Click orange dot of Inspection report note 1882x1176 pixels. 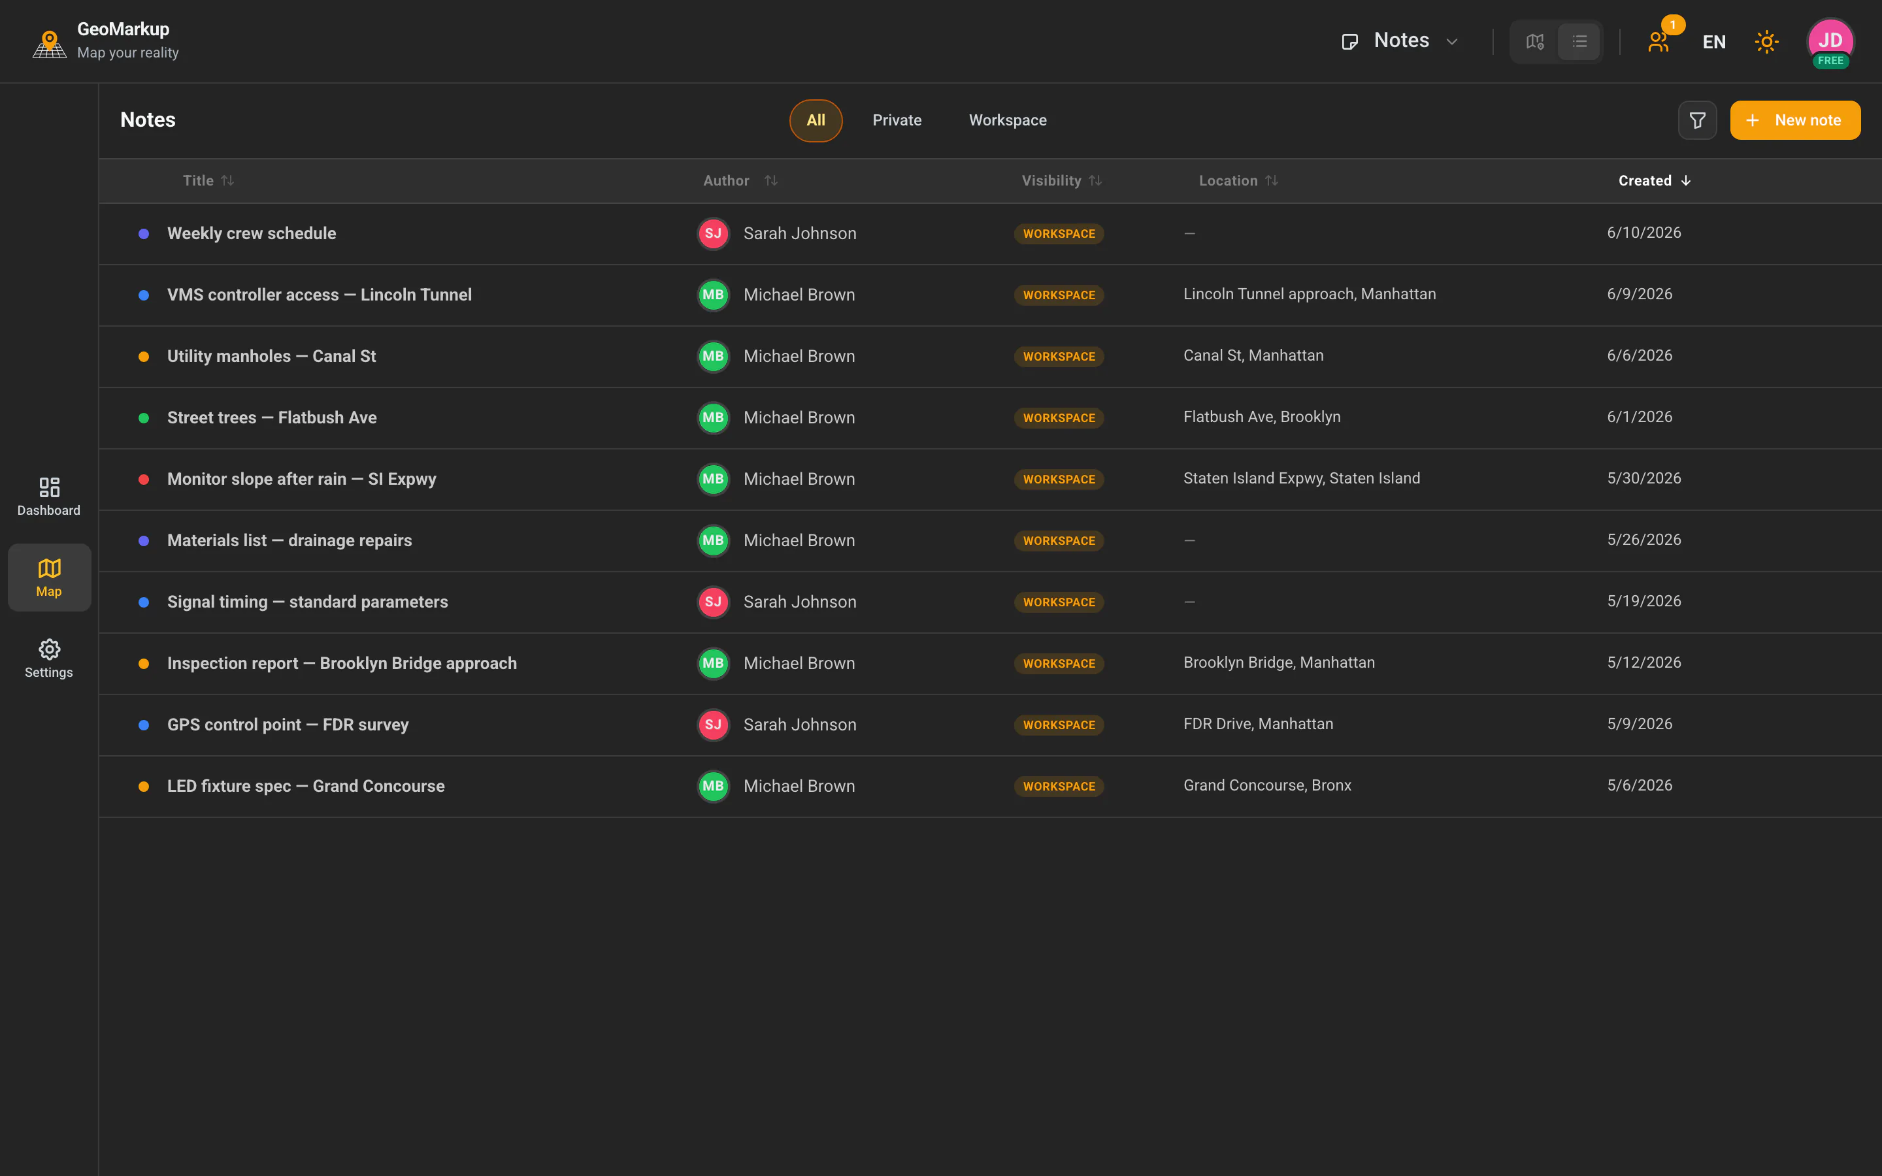144,663
